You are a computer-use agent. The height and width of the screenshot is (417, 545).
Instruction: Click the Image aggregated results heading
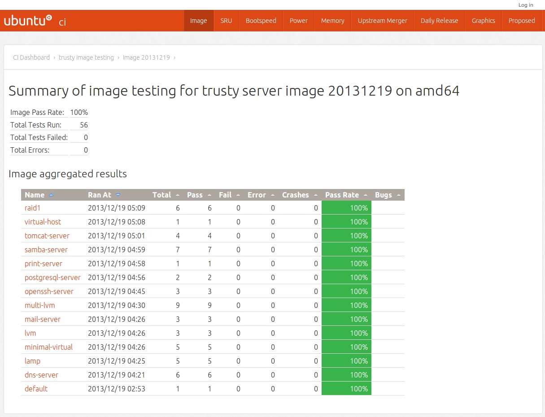tap(68, 174)
